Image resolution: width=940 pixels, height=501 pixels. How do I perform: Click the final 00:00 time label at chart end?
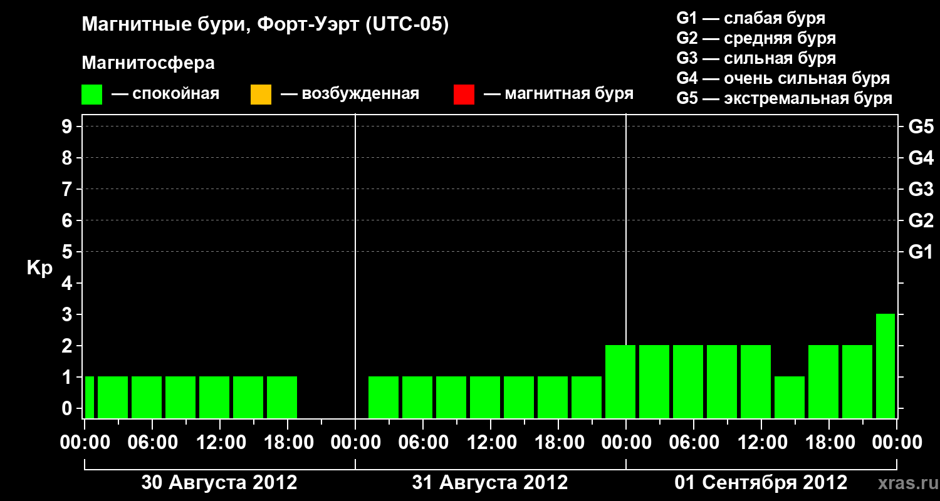pyautogui.click(x=897, y=443)
